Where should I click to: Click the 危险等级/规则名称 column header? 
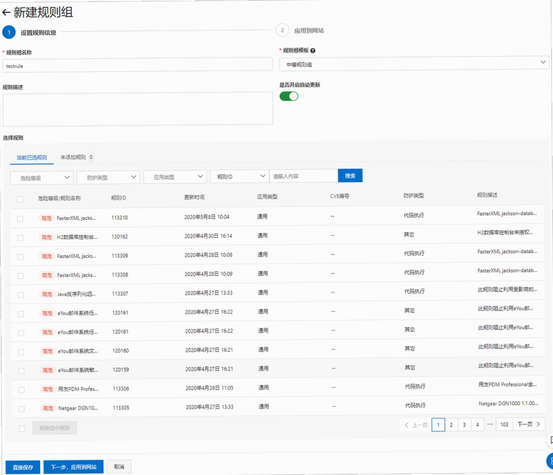pos(59,198)
